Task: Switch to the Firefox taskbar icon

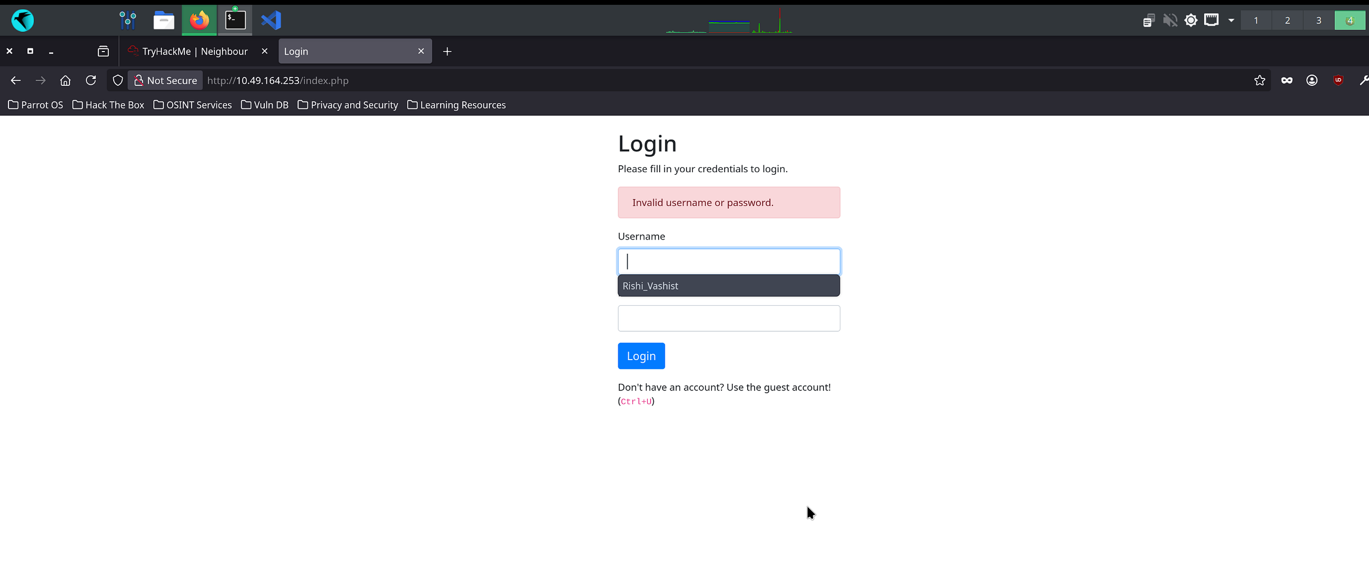Action: click(x=199, y=20)
